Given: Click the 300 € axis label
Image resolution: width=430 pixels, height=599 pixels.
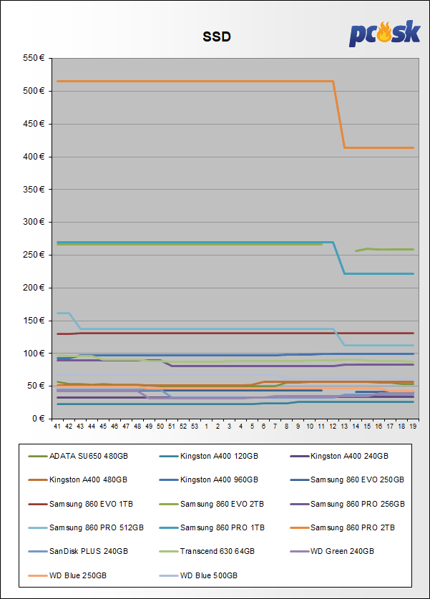Looking at the screenshot, I should (34, 222).
